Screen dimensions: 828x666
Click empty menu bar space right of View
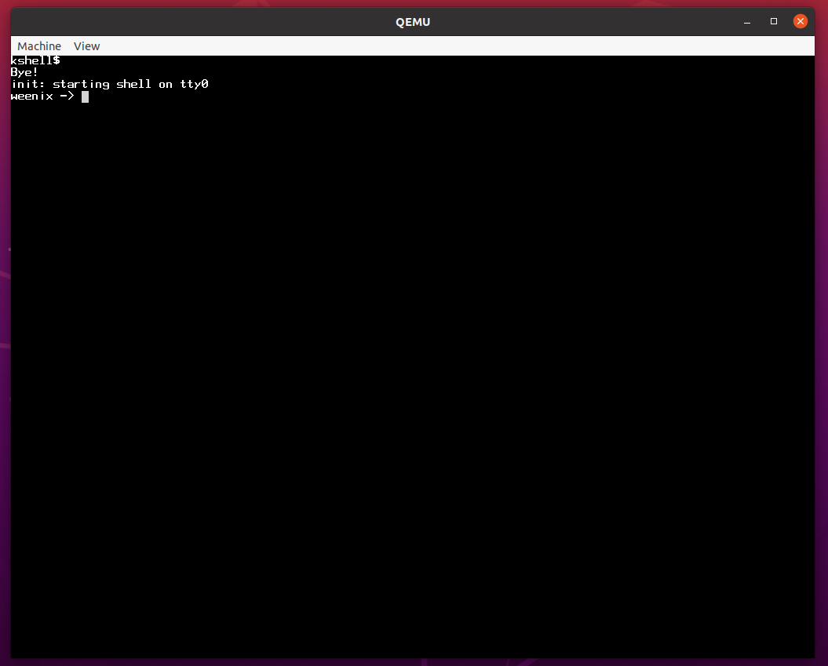tap(392, 46)
